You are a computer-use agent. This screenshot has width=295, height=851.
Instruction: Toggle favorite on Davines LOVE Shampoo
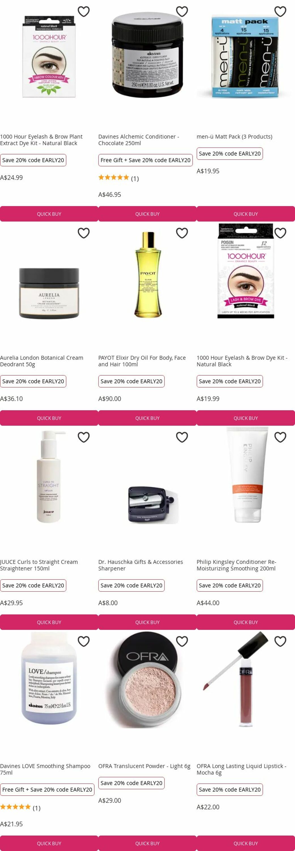pyautogui.click(x=84, y=641)
